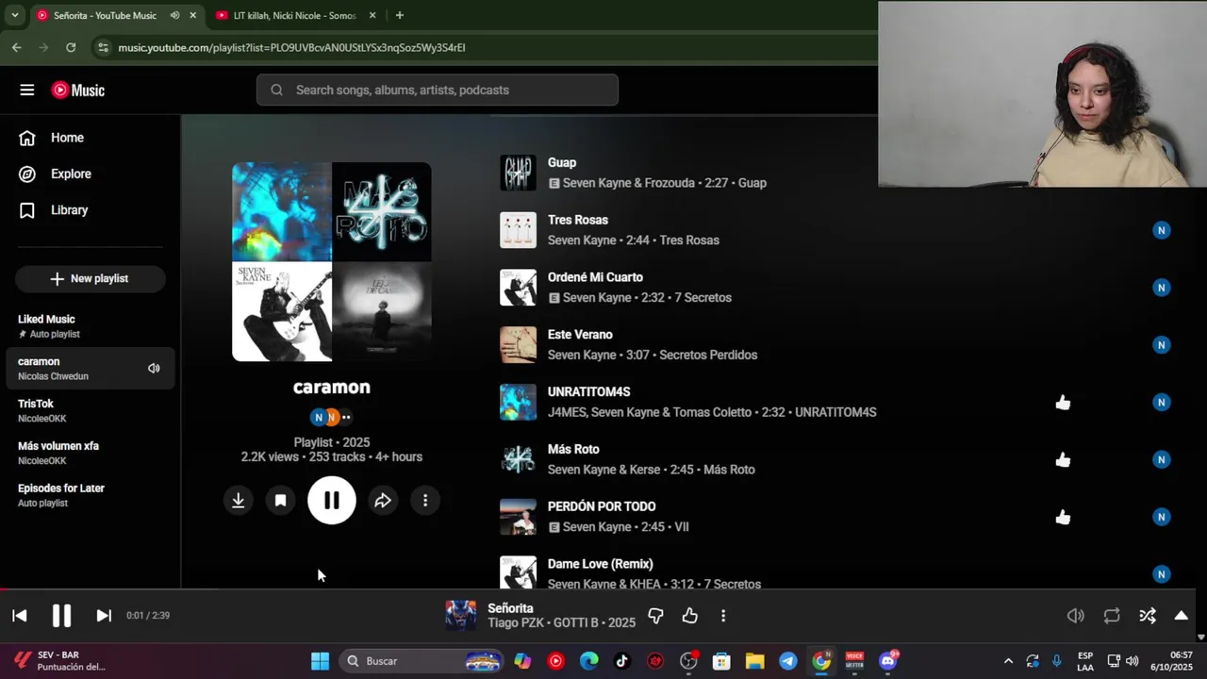Skip to the previous track
Viewport: 1207px width, 679px height.
tap(19, 615)
